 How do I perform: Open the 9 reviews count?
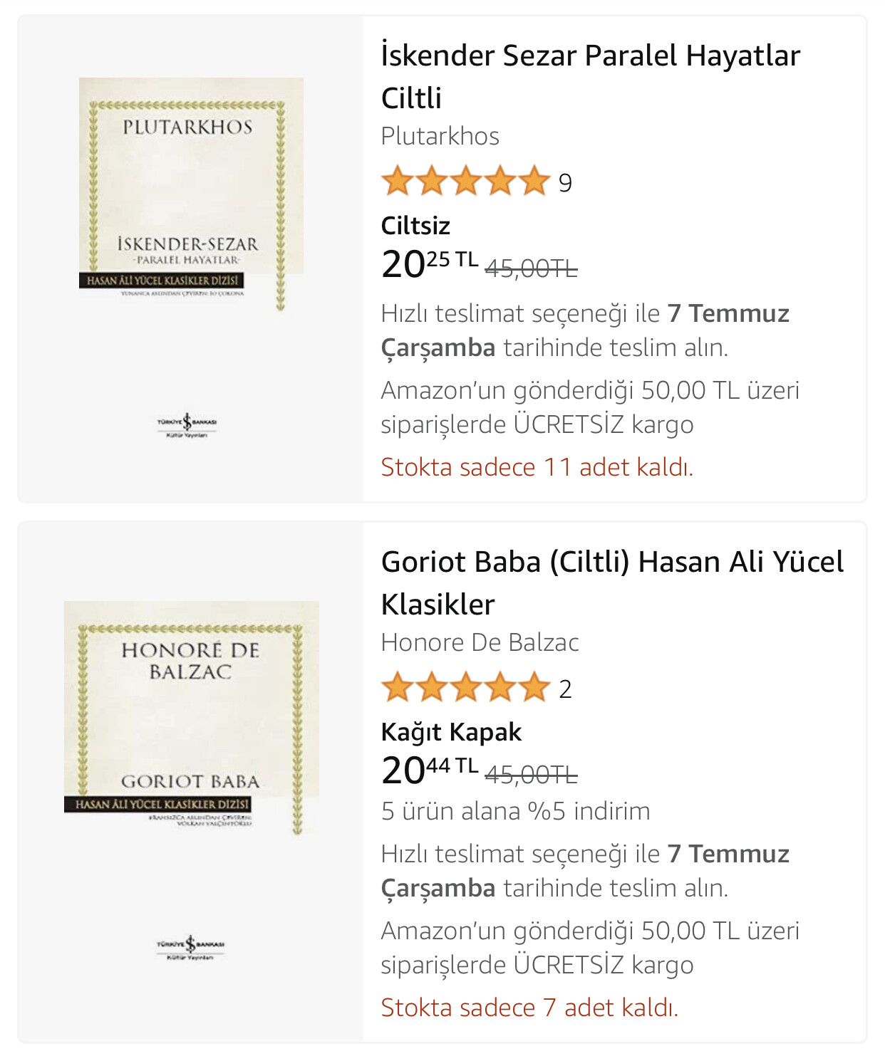coord(565,183)
